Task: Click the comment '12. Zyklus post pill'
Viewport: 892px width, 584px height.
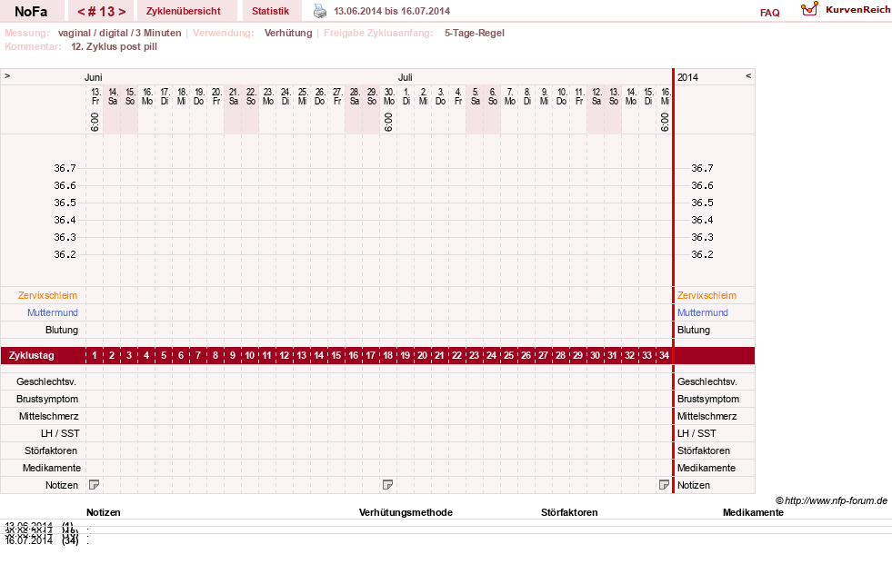Action: click(114, 46)
